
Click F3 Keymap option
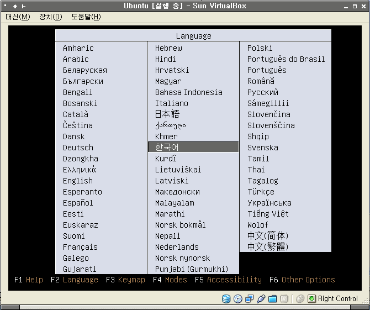pos(125,280)
